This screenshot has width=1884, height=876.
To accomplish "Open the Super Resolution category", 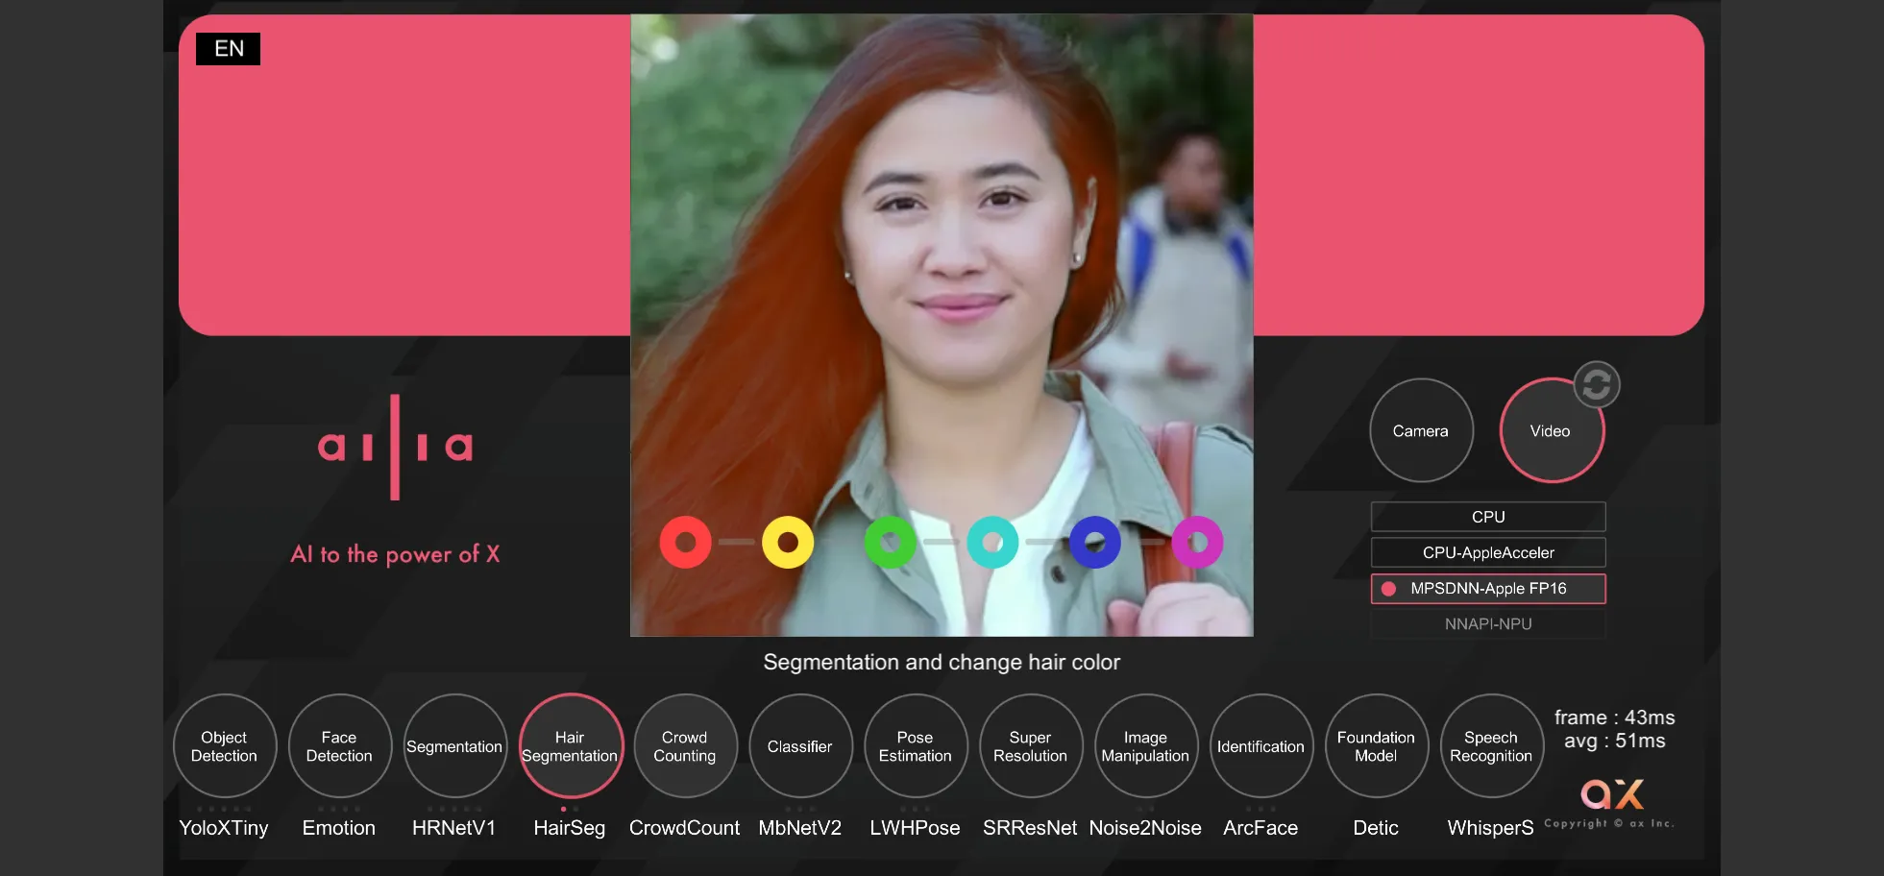I will pyautogui.click(x=1031, y=746).
